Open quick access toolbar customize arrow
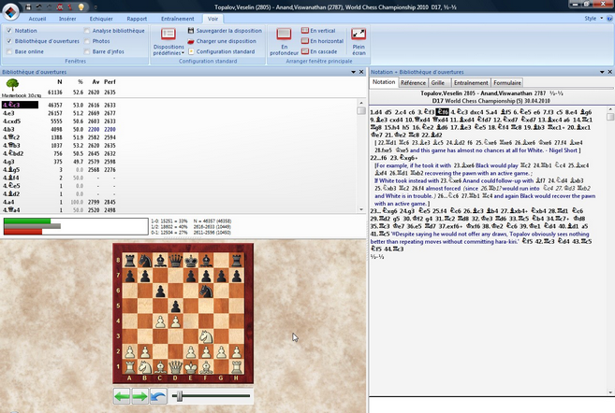 coord(95,7)
